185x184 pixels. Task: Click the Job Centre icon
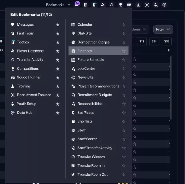pyautogui.click(x=73, y=68)
